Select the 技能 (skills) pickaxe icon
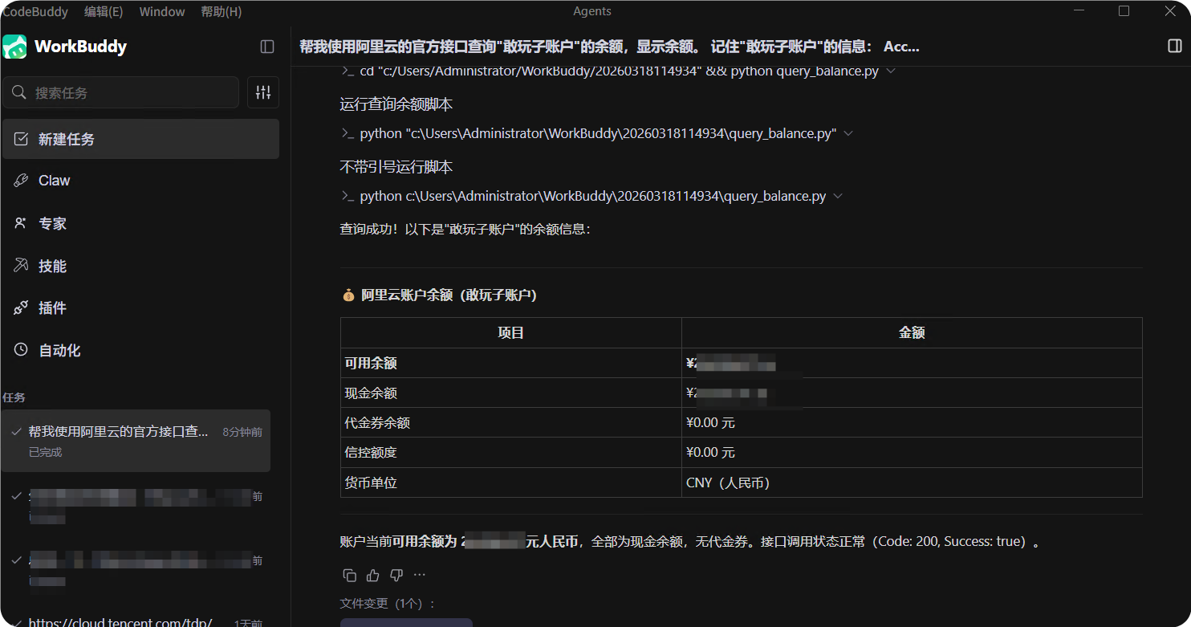The width and height of the screenshot is (1191, 627). coord(21,265)
